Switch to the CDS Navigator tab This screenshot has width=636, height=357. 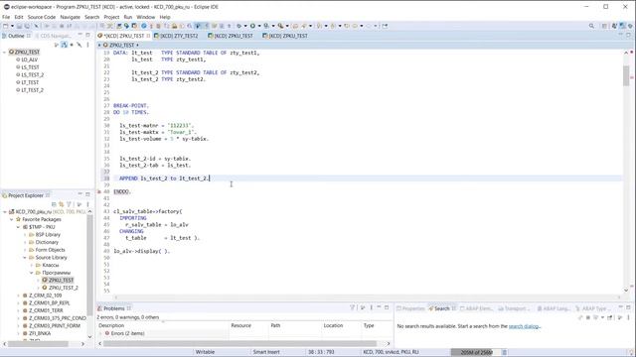(x=53, y=36)
